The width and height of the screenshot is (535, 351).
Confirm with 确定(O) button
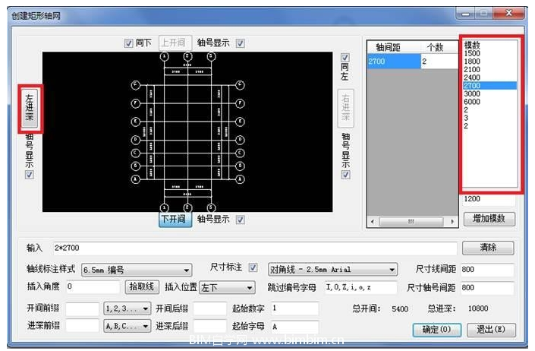coord(437,330)
